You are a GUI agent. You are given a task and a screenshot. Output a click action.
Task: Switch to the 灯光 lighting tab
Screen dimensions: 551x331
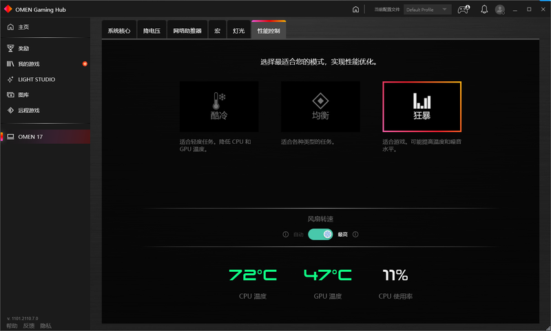coord(238,31)
